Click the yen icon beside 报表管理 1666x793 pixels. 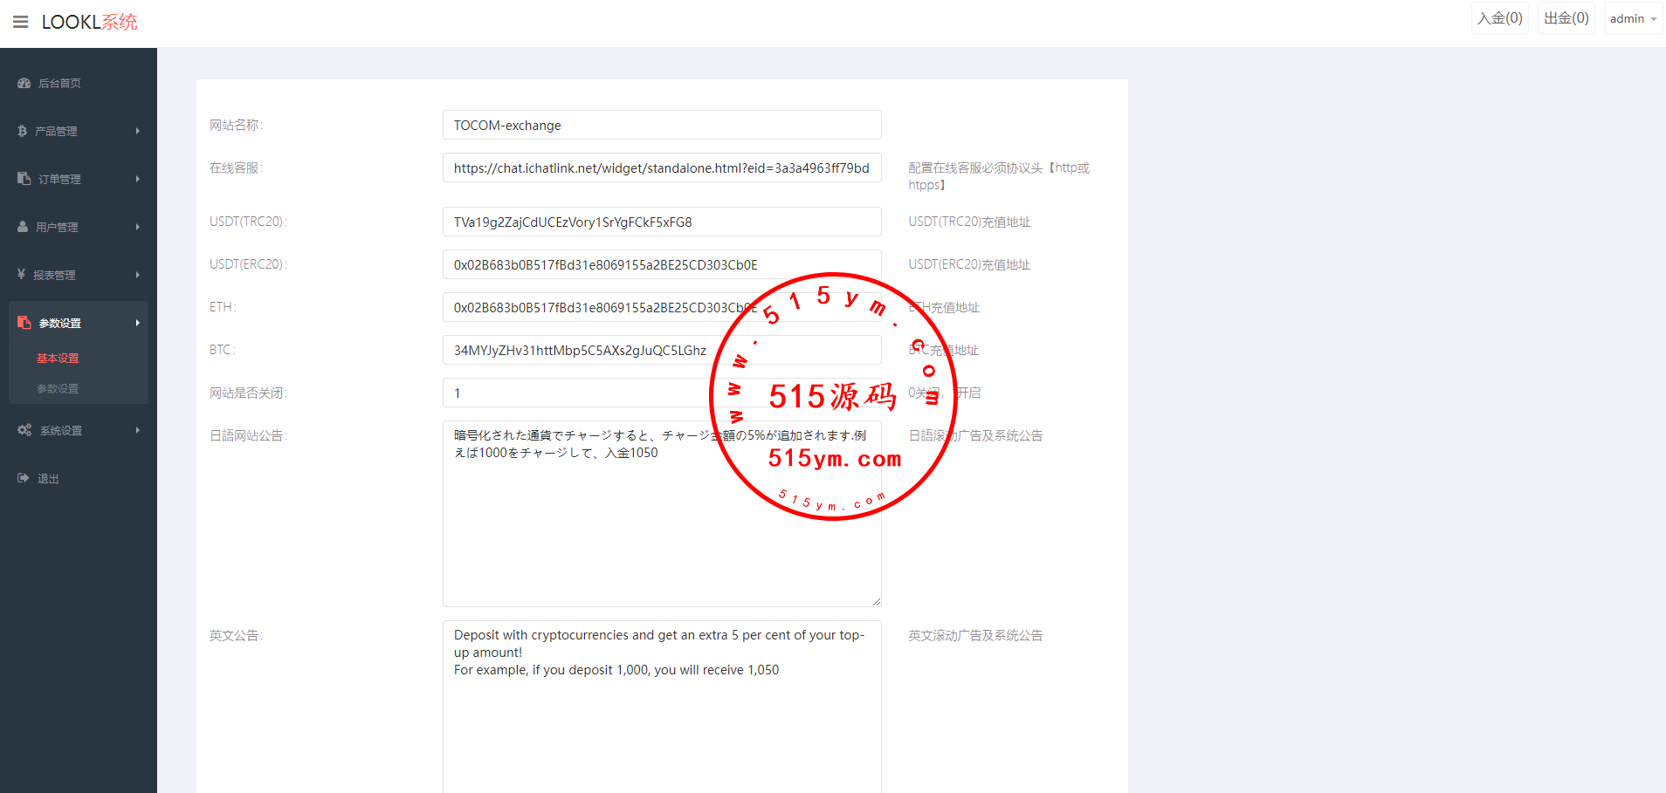(x=22, y=275)
